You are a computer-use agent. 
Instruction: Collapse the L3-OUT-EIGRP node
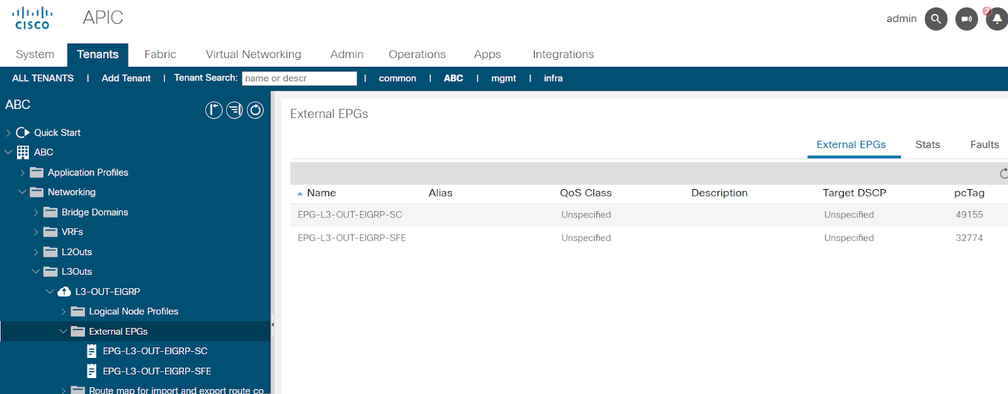50,291
